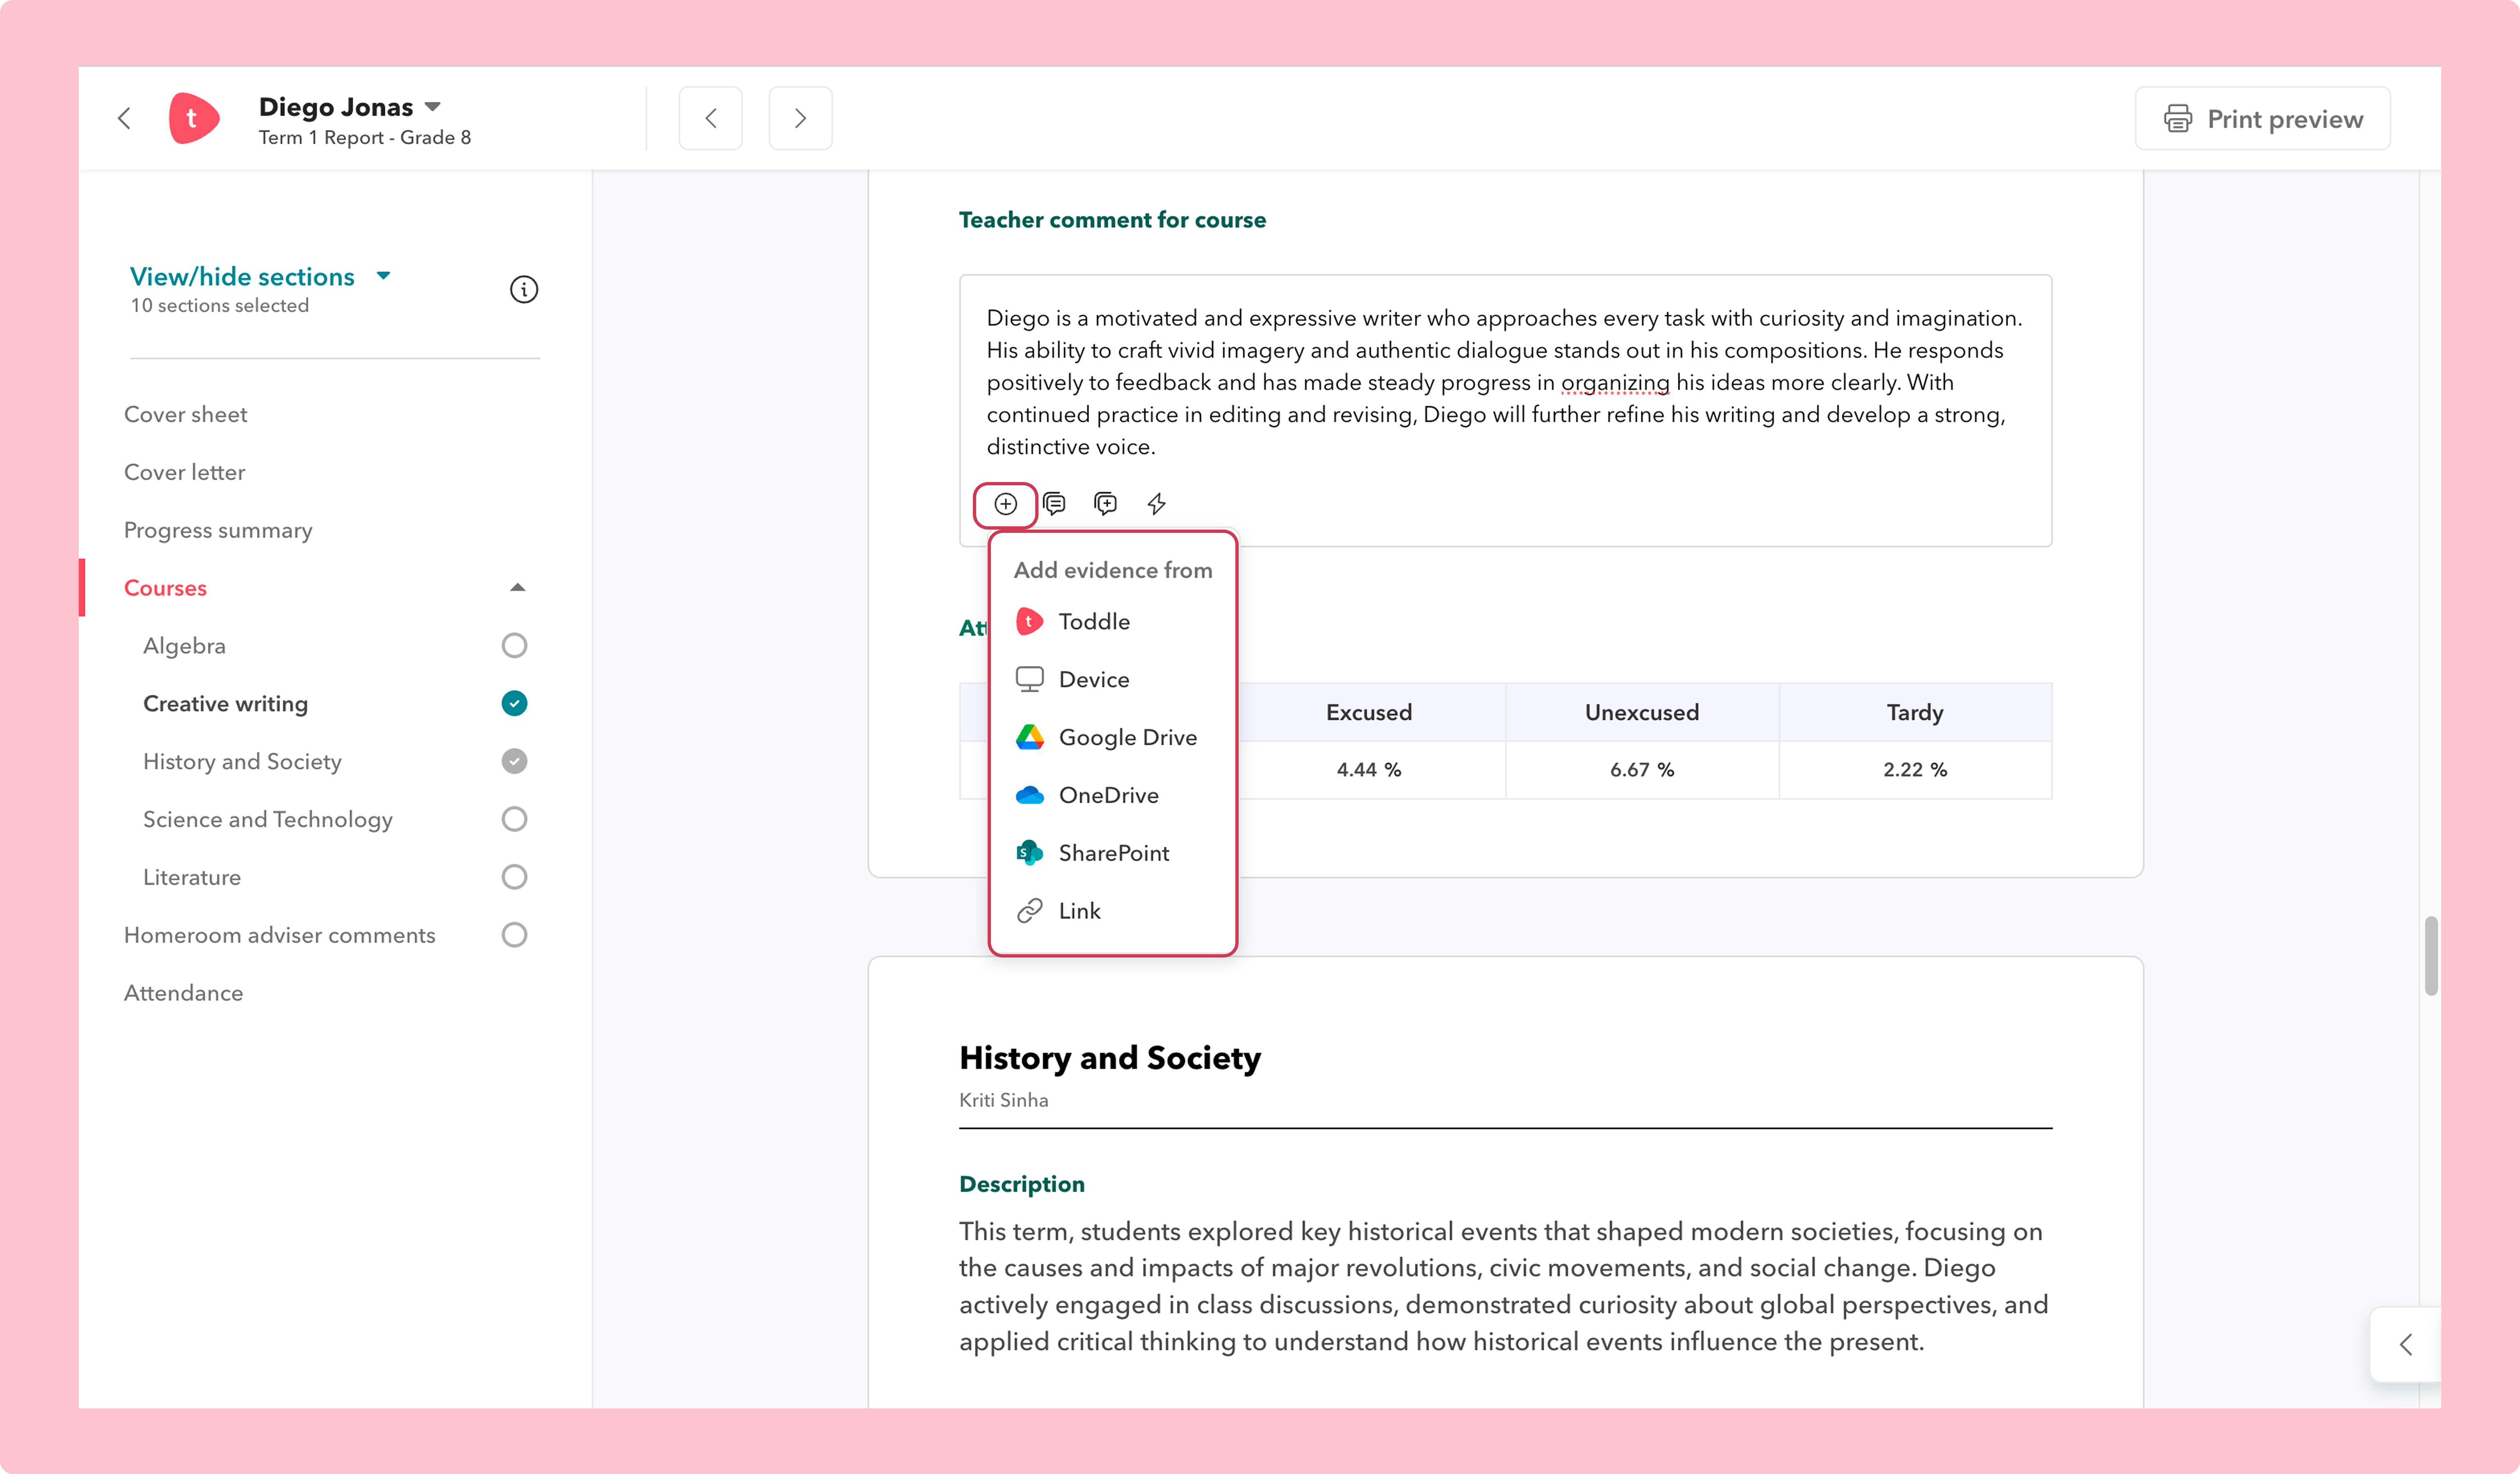Toggle Literature completion circle
Screen dimensions: 2520x1474
coord(514,878)
